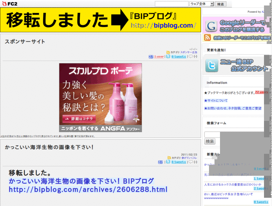Click the 更新を通知! sidebar heading
This screenshot has width=275, height=206.
(216, 50)
